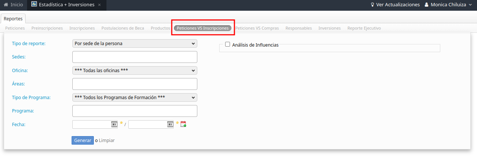Expand the Tipo de reporte dropdown

click(135, 44)
